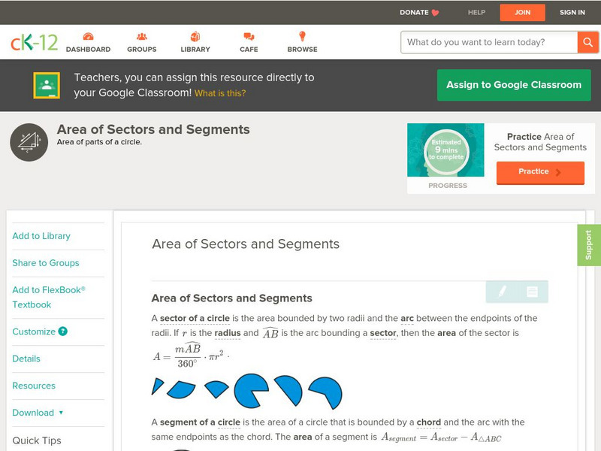The image size is (601, 451).
Task: Open the Cafe chat icon
Action: 249,37
